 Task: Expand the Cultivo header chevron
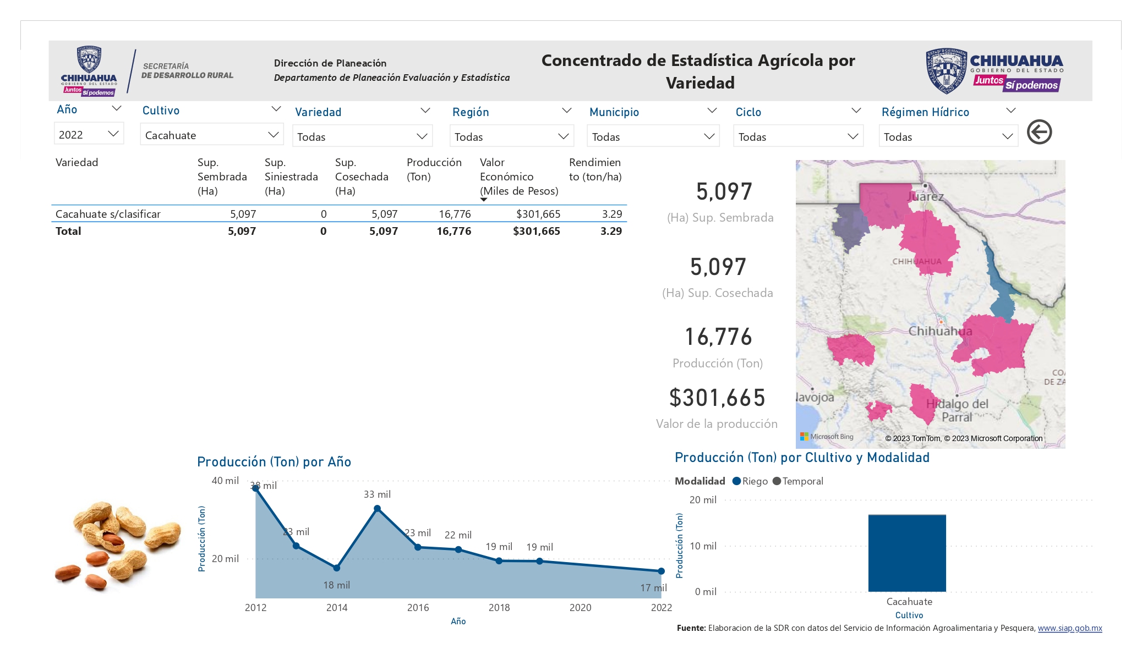click(276, 109)
